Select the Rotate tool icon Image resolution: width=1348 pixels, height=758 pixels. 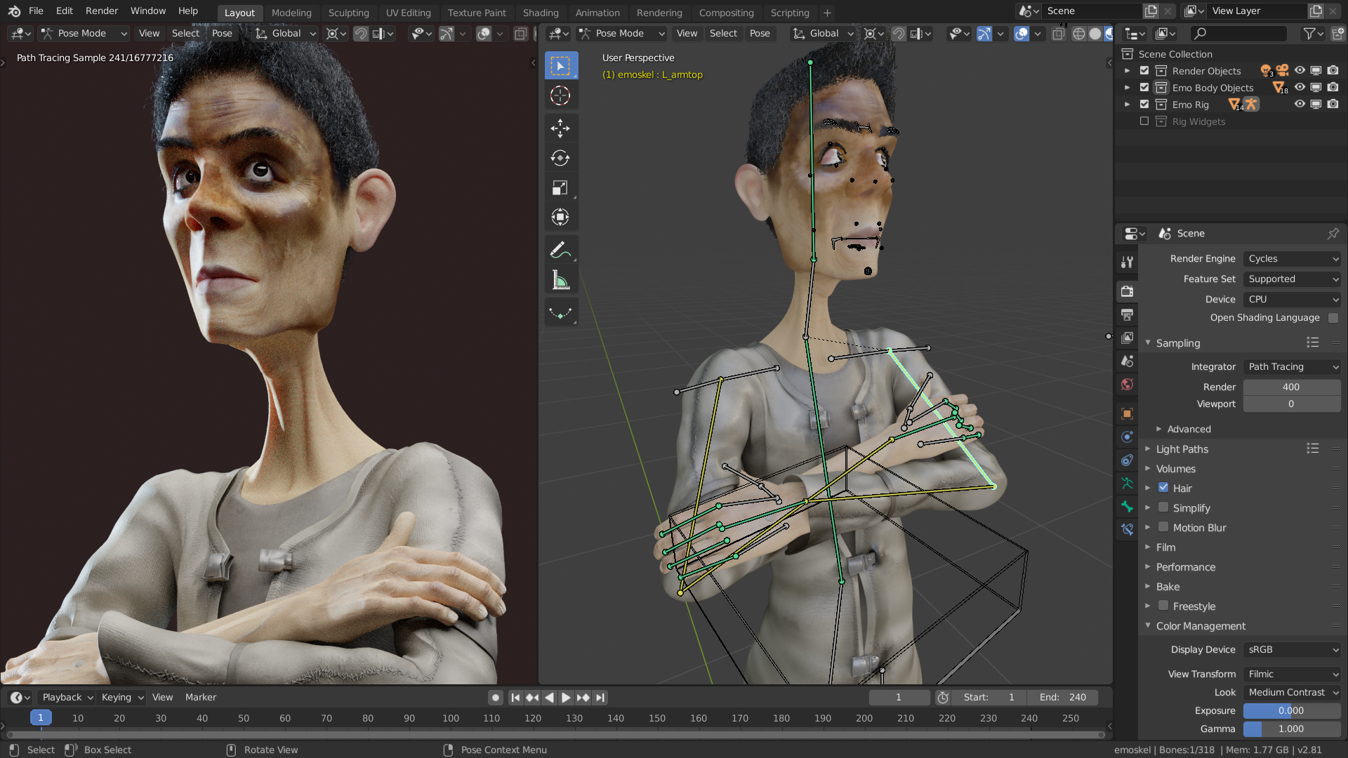pyautogui.click(x=560, y=158)
